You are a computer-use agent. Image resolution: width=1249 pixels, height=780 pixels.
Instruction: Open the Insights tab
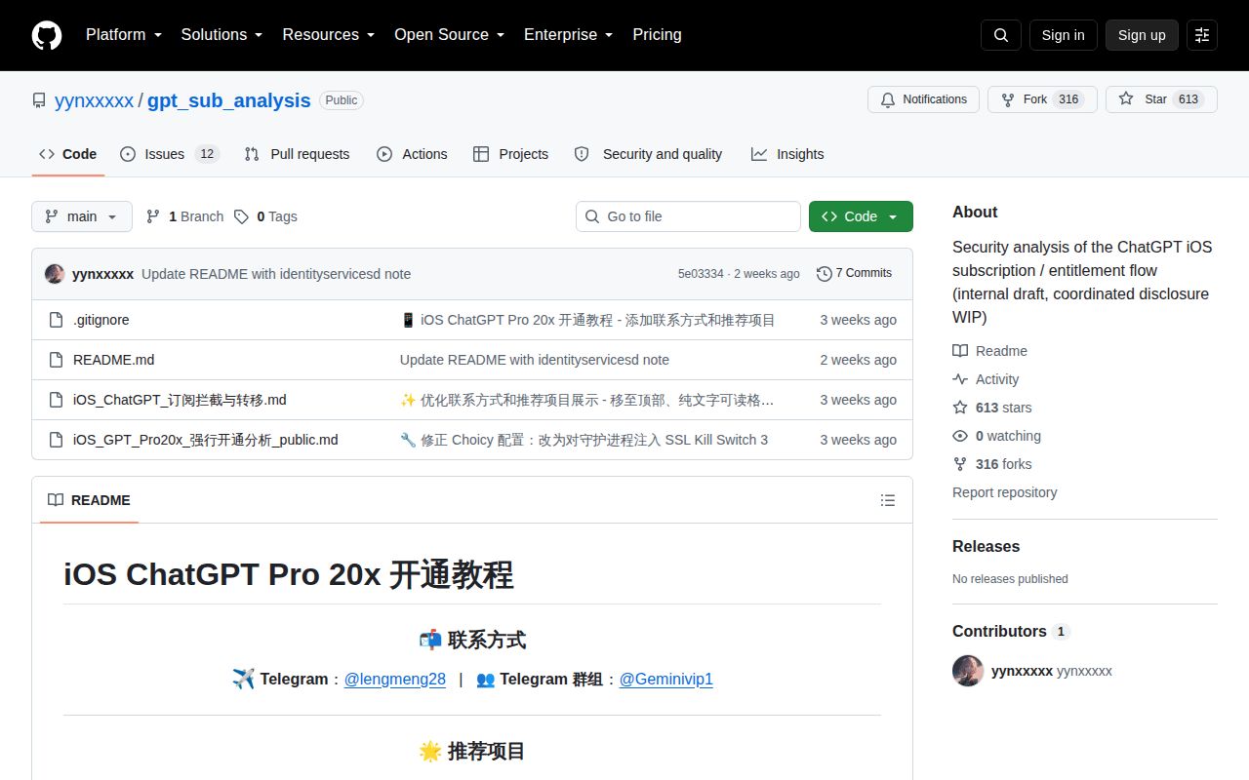pyautogui.click(x=787, y=154)
